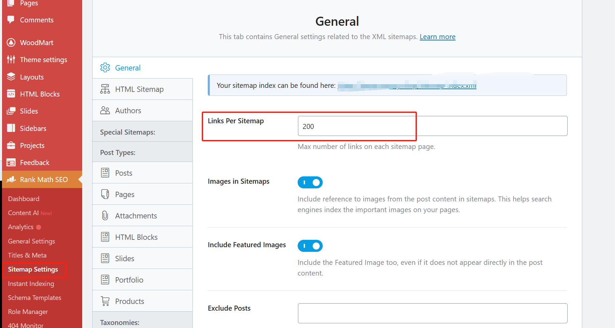Focus the Exclude Posts input field
615x328 pixels.
[432, 313]
